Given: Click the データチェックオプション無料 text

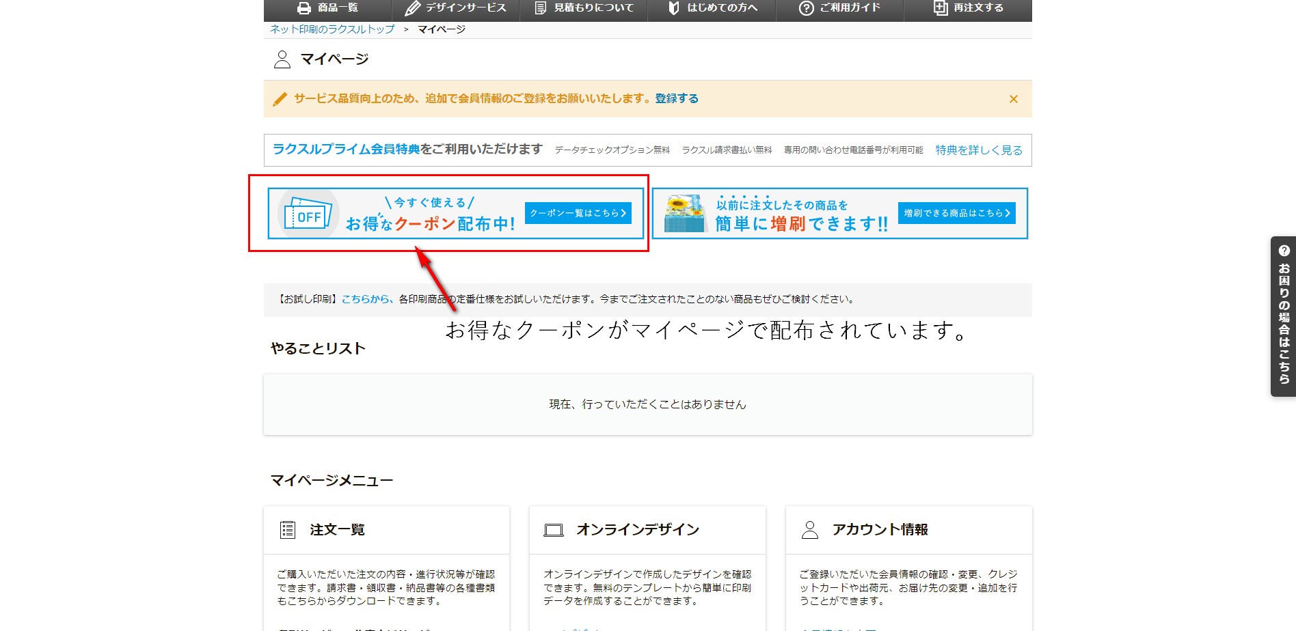Looking at the screenshot, I should 612,150.
